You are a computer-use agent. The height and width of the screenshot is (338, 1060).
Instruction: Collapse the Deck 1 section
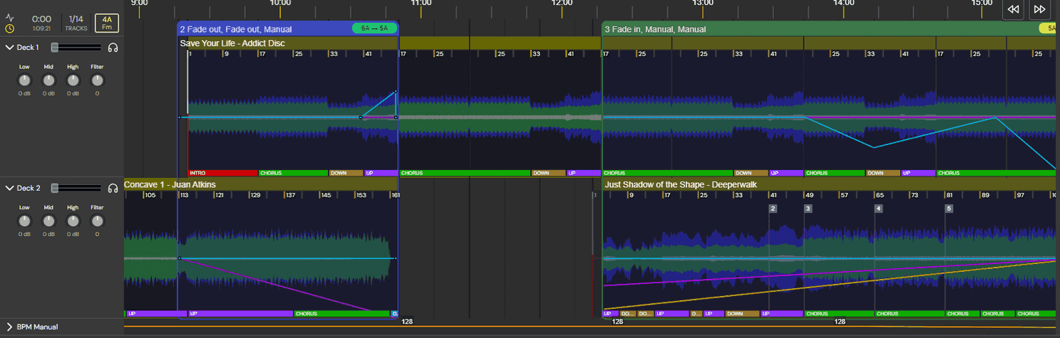point(10,48)
